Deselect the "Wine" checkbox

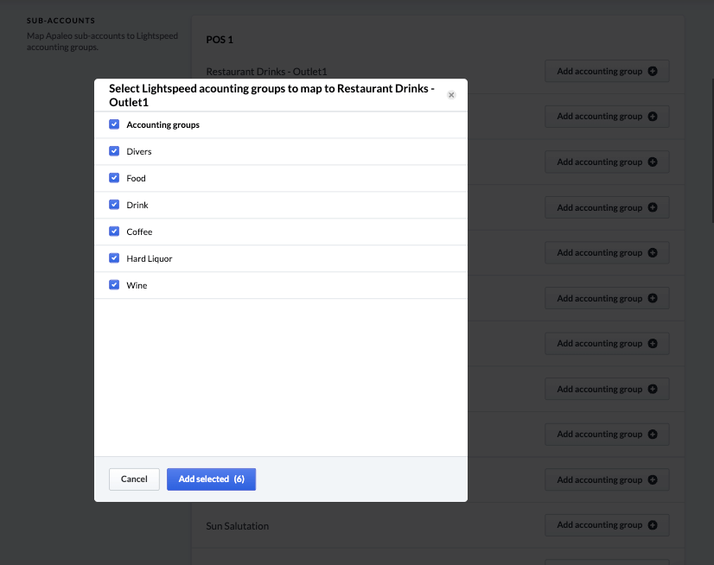coord(114,285)
